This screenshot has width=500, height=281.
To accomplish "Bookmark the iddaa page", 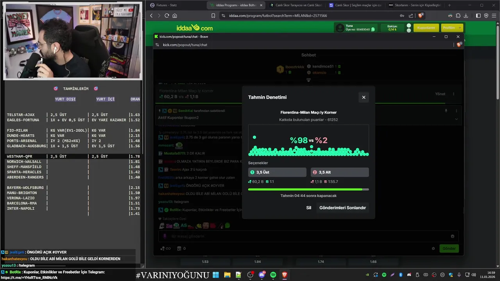I will [213, 16].
